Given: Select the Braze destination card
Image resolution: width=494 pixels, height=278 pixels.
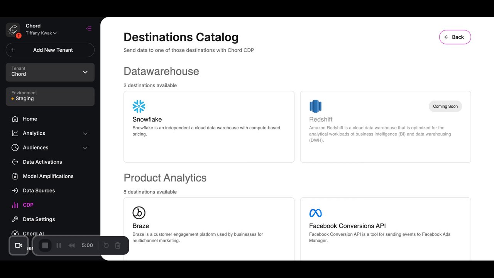Looking at the screenshot, I should [x=209, y=229].
